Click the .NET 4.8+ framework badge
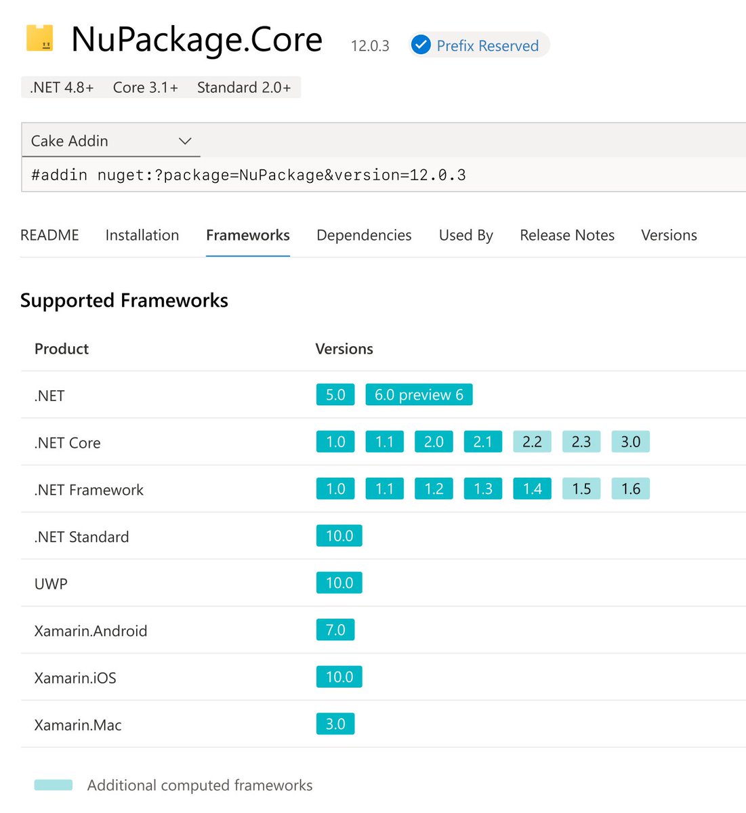 pos(62,87)
